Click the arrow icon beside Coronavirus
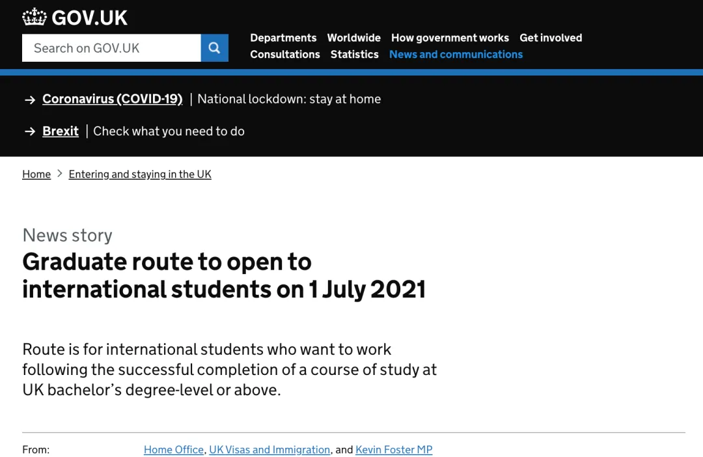Image resolution: width=703 pixels, height=457 pixels. click(30, 100)
